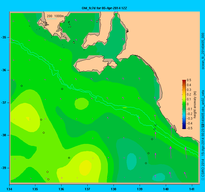Click the latitude label -37
The height and width of the screenshot is (192, 205).
[4, 103]
